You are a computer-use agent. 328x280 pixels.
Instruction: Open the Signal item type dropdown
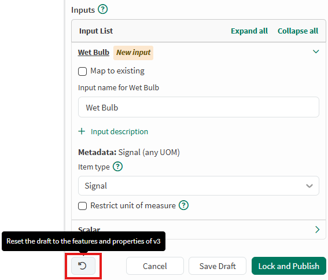point(198,186)
